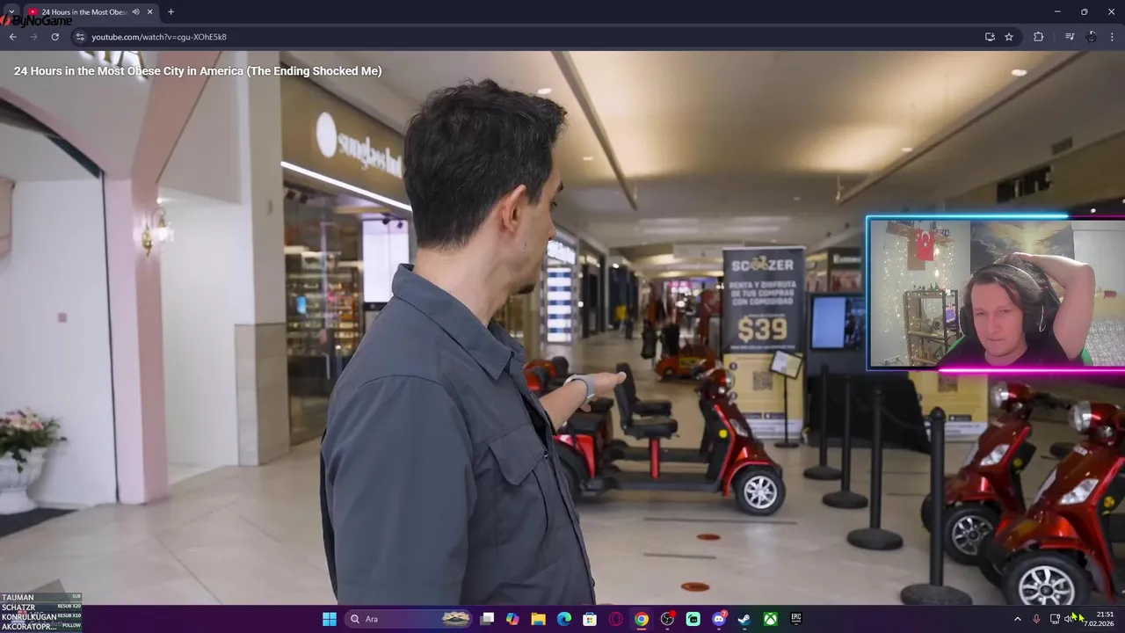Expand the hidden system tray icons chevron
The width and height of the screenshot is (1125, 633).
tap(1018, 619)
